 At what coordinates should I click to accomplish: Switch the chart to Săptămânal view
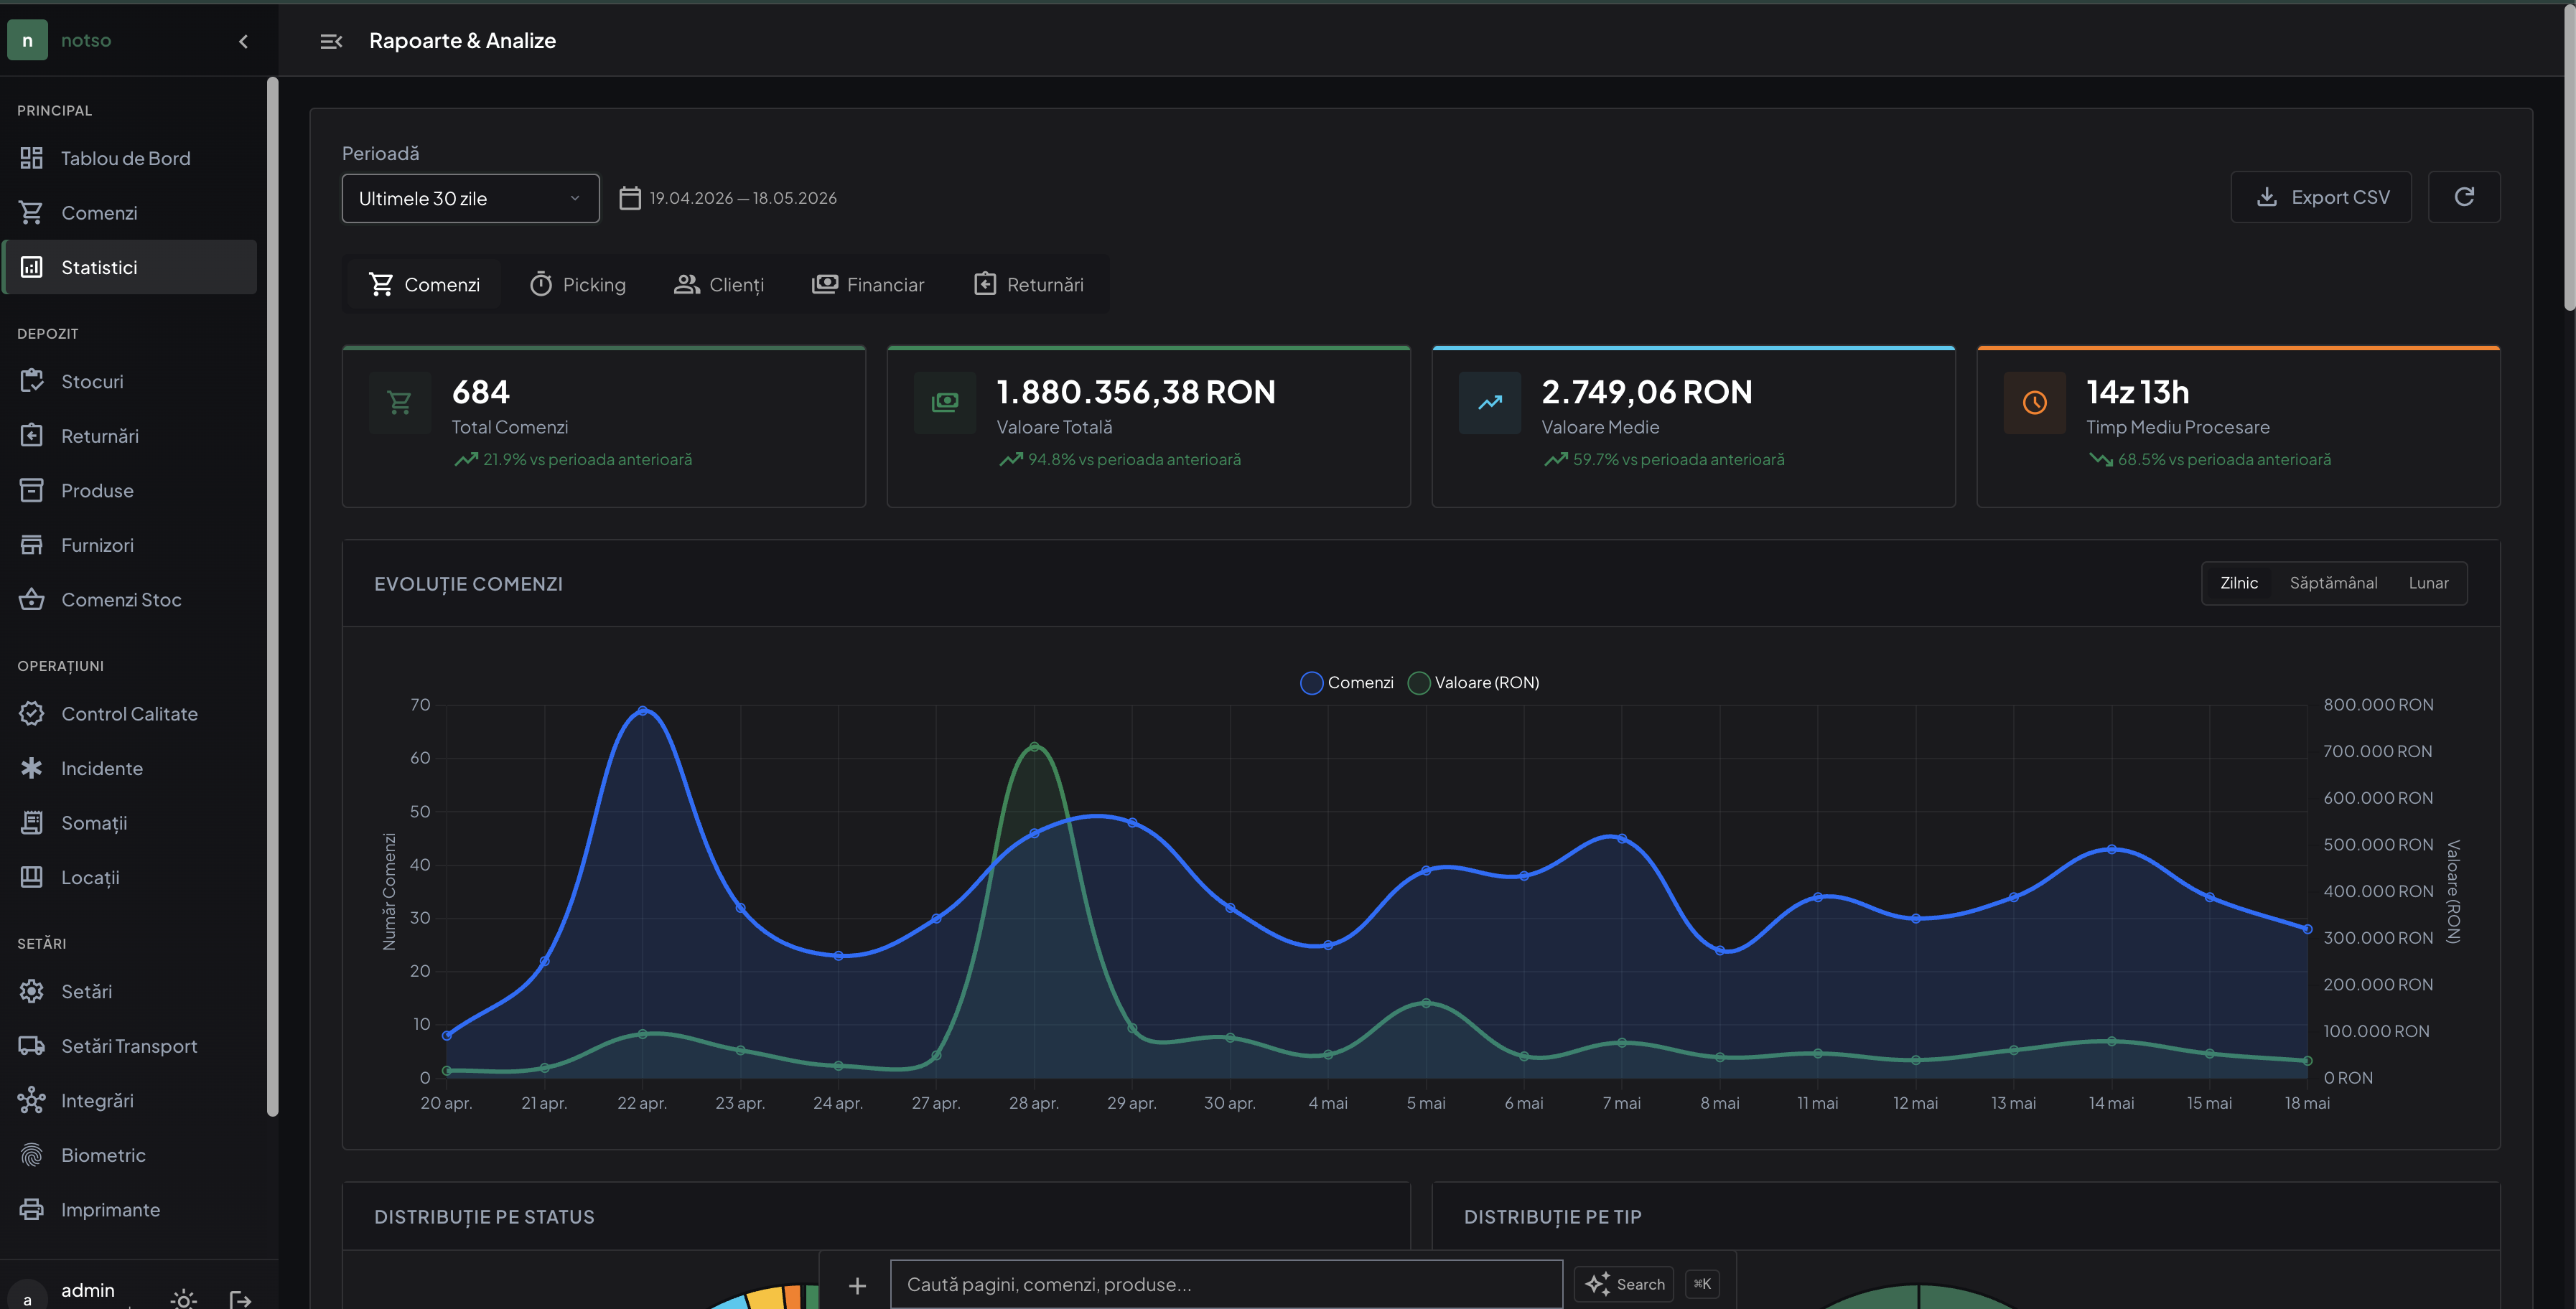coord(2333,583)
